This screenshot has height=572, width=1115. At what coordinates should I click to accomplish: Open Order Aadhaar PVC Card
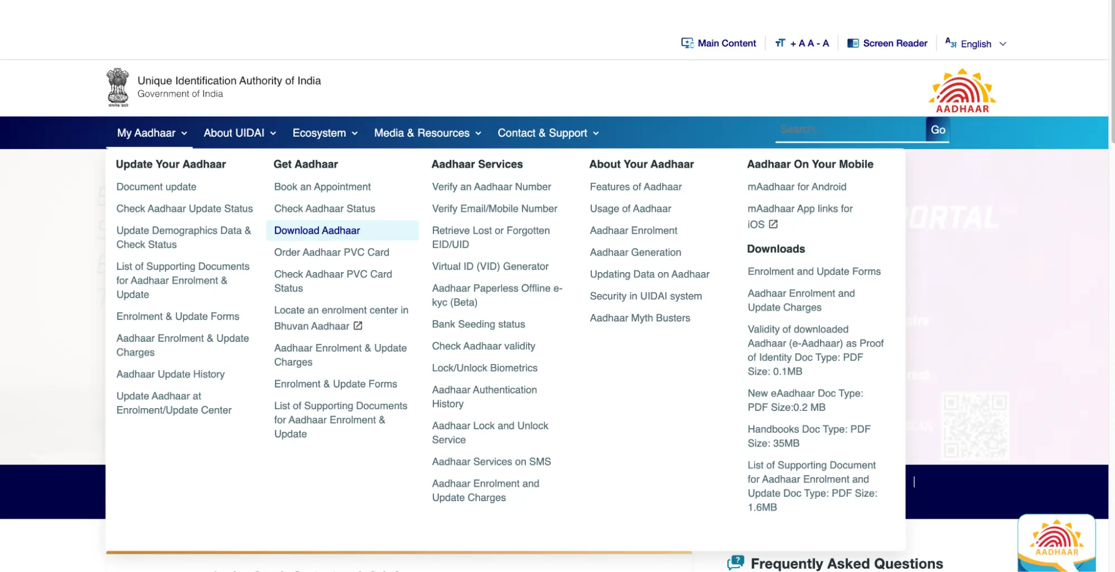point(331,252)
